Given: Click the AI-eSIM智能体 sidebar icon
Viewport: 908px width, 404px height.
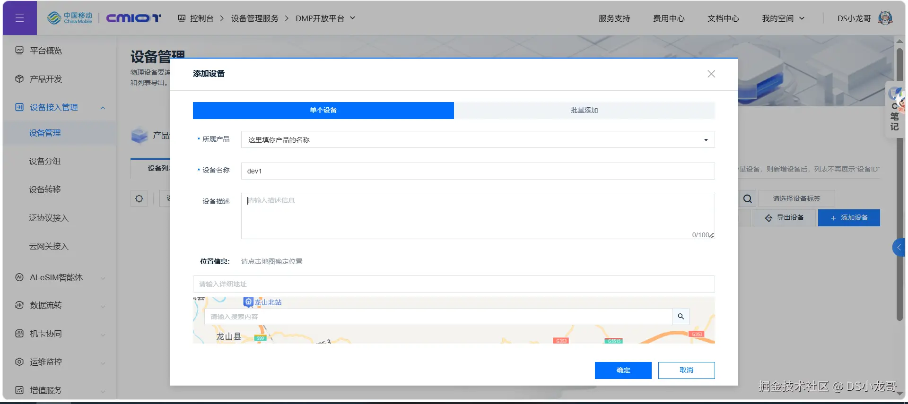Looking at the screenshot, I should 19,277.
